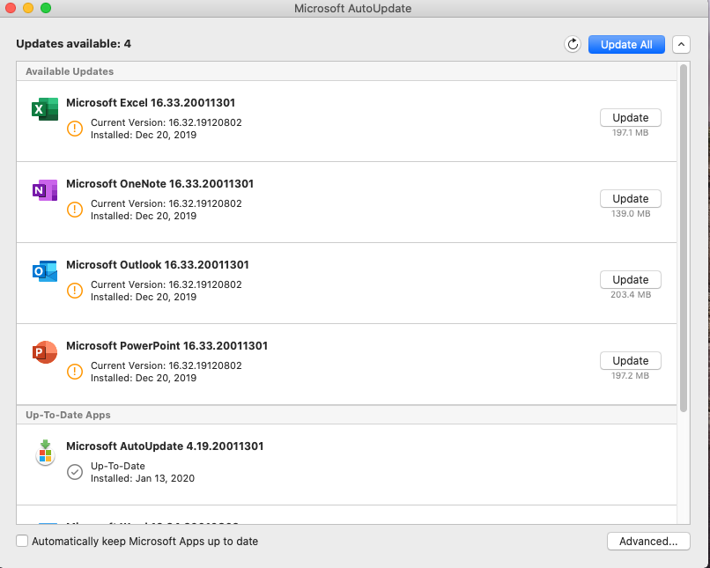Screen dimensions: 710x568
Task: Refresh the list with the circular arrow button
Action: click(x=573, y=44)
